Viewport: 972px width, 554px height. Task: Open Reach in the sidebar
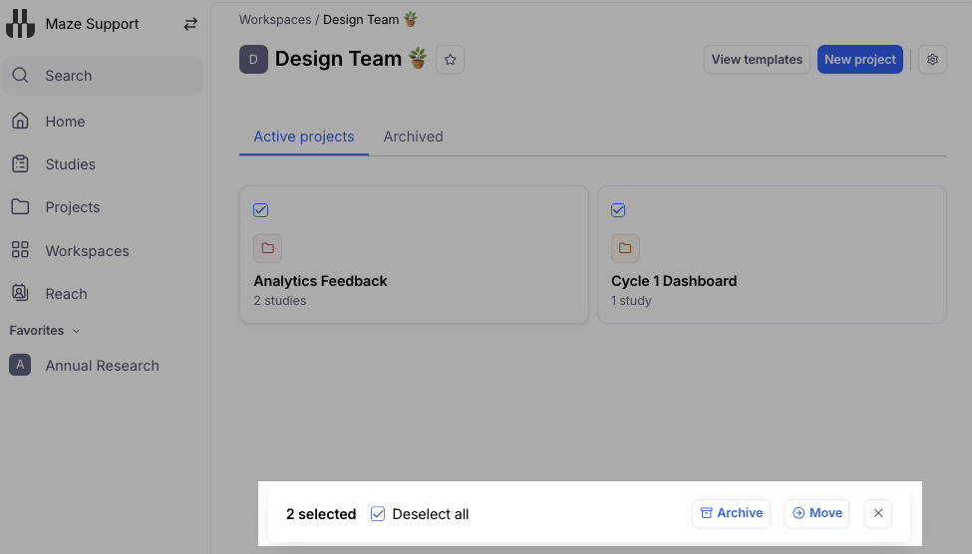coord(67,294)
